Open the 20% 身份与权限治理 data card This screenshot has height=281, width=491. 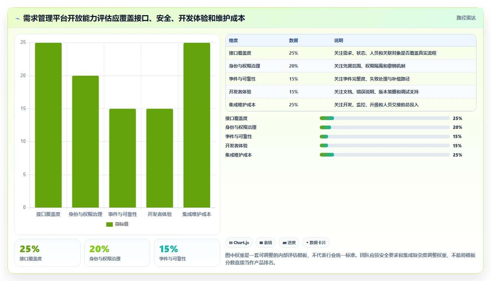pos(117,253)
